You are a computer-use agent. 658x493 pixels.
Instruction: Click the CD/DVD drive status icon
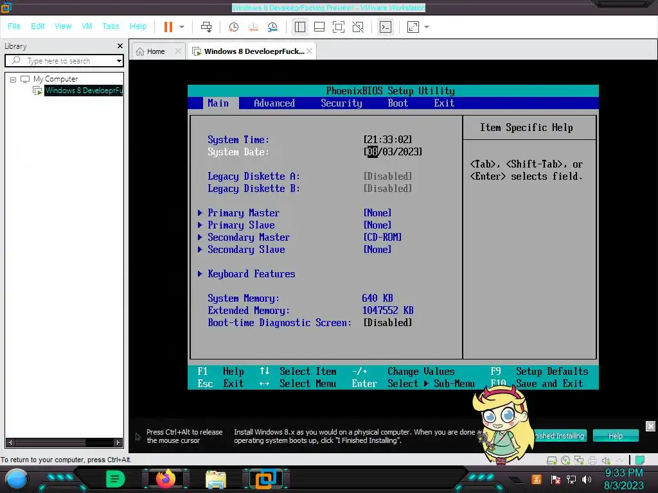click(x=565, y=461)
